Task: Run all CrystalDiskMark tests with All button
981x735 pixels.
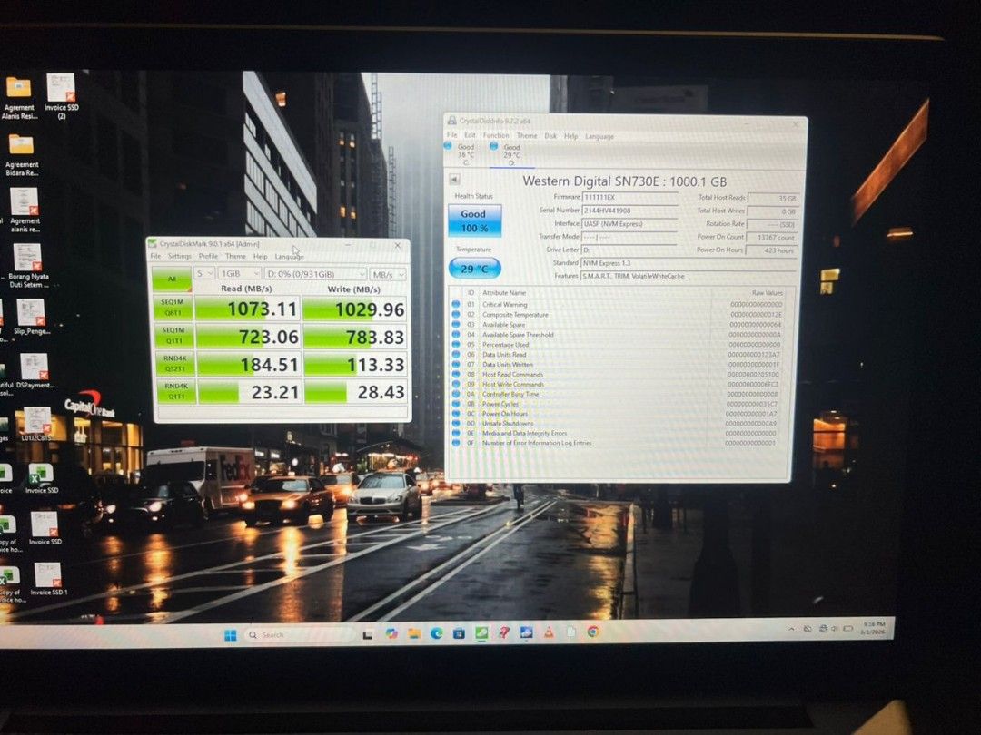Action: tap(172, 279)
